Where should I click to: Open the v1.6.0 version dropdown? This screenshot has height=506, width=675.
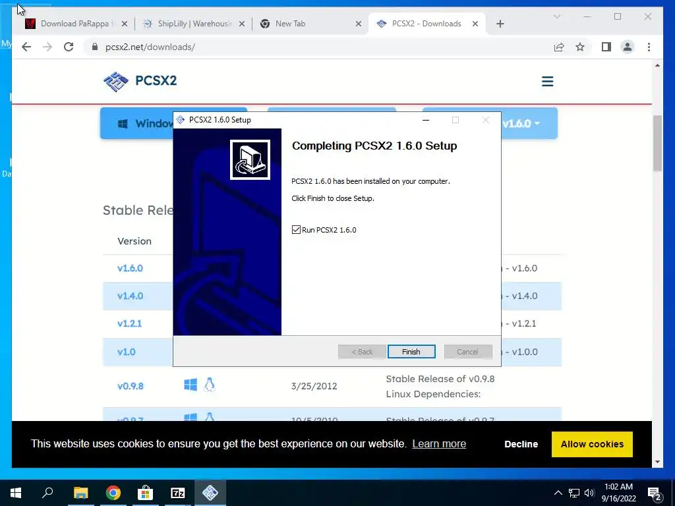[521, 123]
